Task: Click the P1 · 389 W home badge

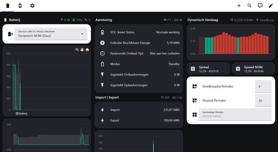Action: coord(173,20)
